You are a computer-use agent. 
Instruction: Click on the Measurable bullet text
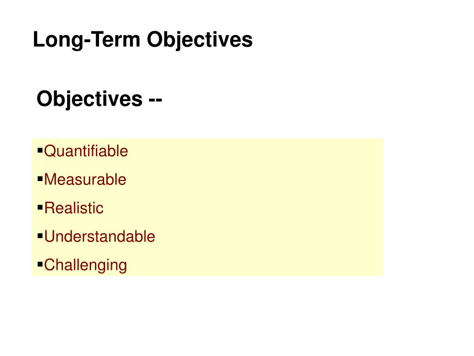coord(85,179)
